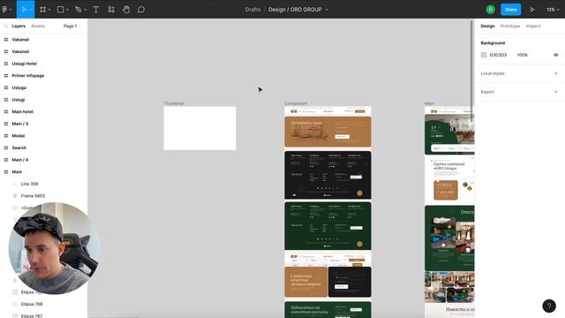Open Pen tool options dropdown arrow

pos(85,10)
